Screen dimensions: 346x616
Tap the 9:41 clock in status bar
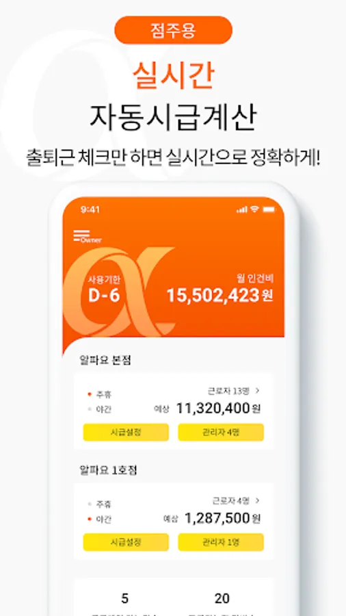(x=90, y=210)
